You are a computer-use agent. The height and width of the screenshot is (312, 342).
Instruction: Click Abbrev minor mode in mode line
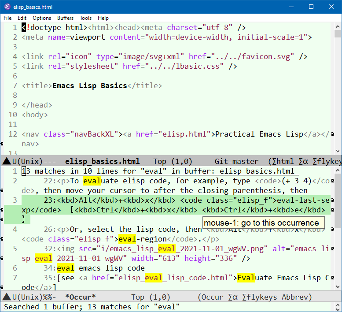pos(294,297)
